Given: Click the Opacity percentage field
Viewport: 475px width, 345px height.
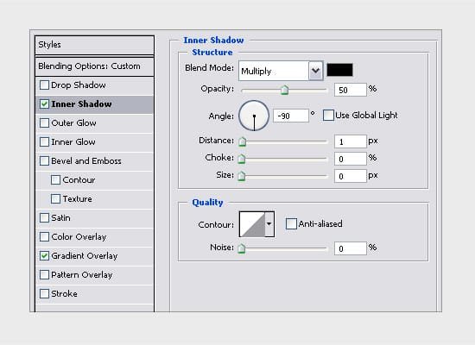Looking at the screenshot, I should pos(351,90).
